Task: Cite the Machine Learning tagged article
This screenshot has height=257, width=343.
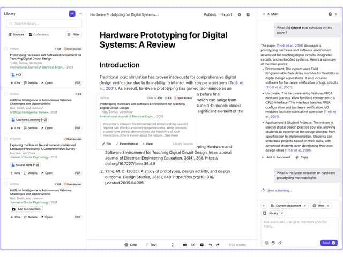Action: click(16, 128)
